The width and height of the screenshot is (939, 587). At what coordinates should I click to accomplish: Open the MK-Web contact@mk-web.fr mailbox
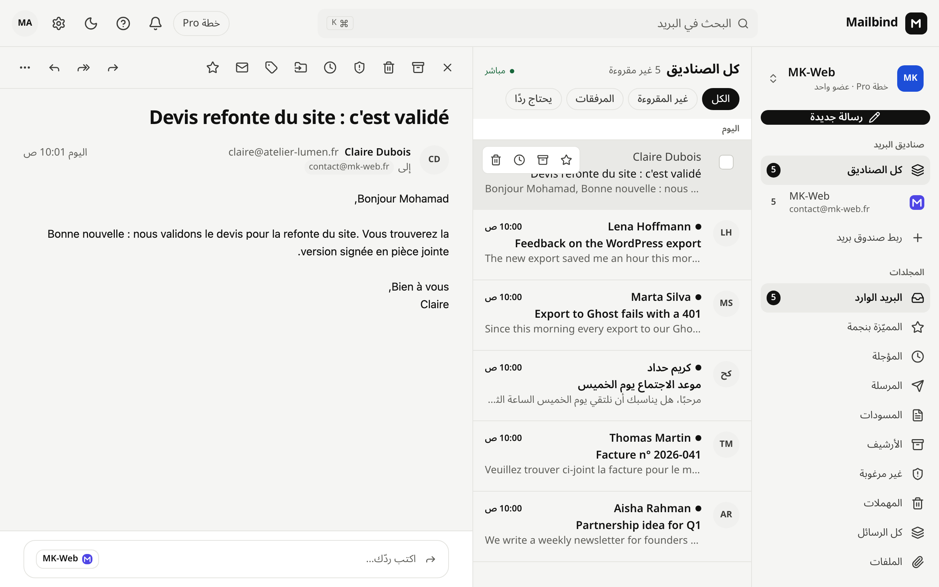point(845,202)
